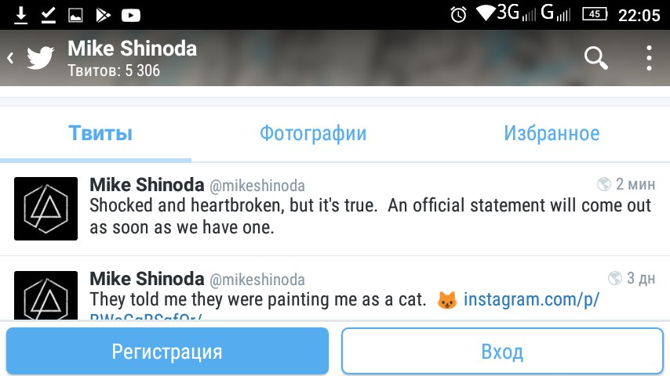The width and height of the screenshot is (670, 376).
Task: Tap the image notification icon
Action: [75, 16]
